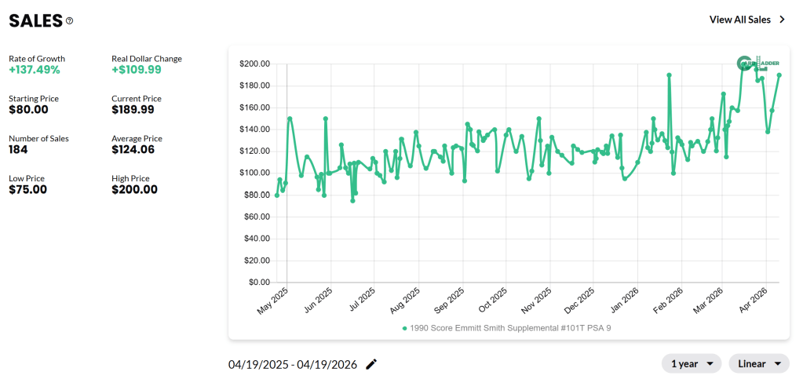
Task: Click the May 2025 x-axis label
Action: 274,301
